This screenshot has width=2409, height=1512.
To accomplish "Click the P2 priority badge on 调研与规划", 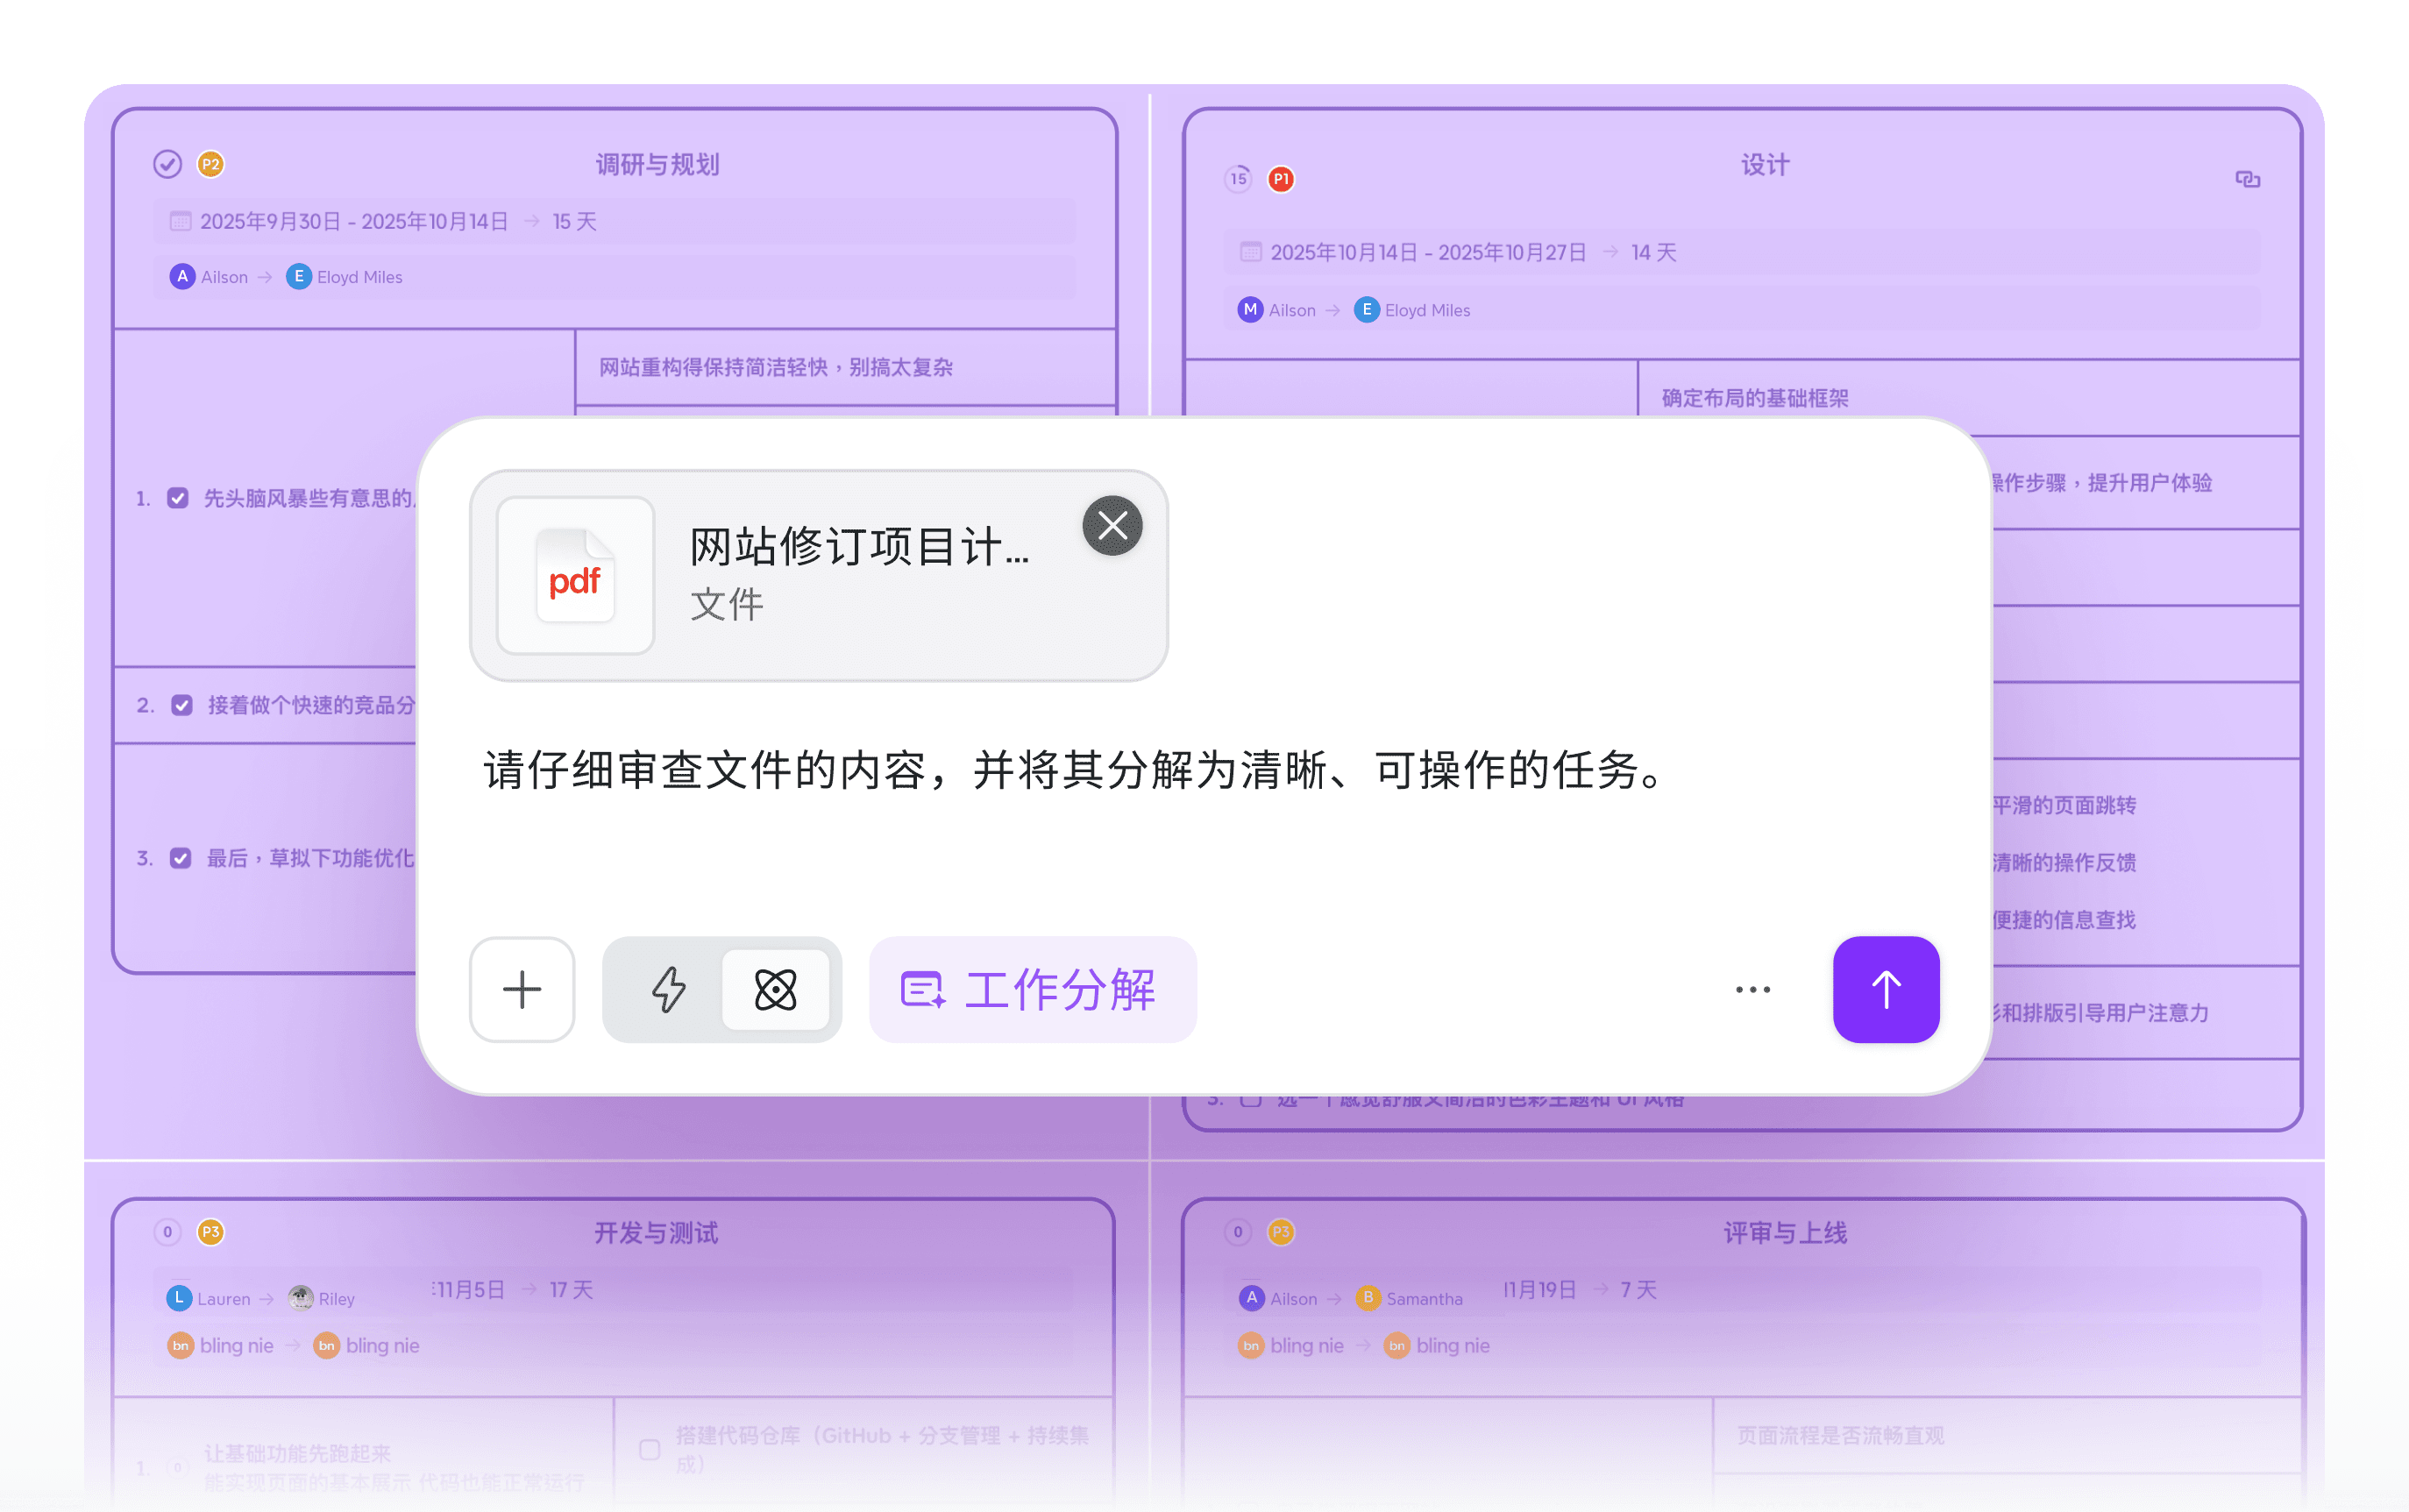I will click(210, 164).
